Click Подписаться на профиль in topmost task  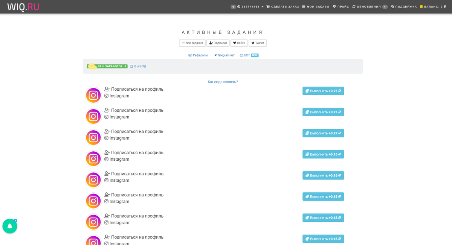[134, 89]
